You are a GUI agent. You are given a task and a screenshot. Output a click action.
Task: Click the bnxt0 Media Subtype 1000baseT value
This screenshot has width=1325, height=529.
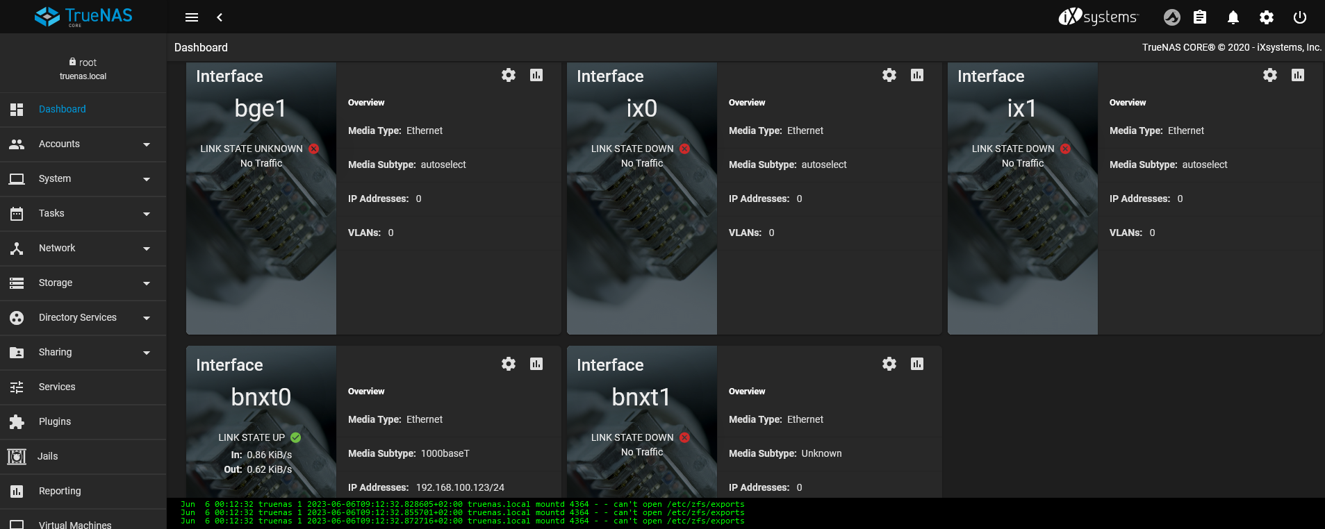pos(445,453)
